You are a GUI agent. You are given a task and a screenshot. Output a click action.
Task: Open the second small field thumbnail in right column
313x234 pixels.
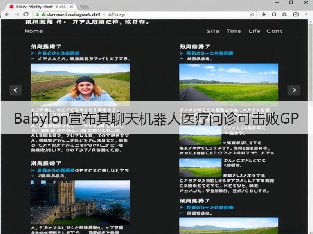click(200, 168)
